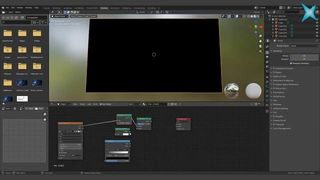The height and width of the screenshot is (180, 320).
Task: Toggle visibility of Cube.002 in outliner
Action: pos(317,29)
